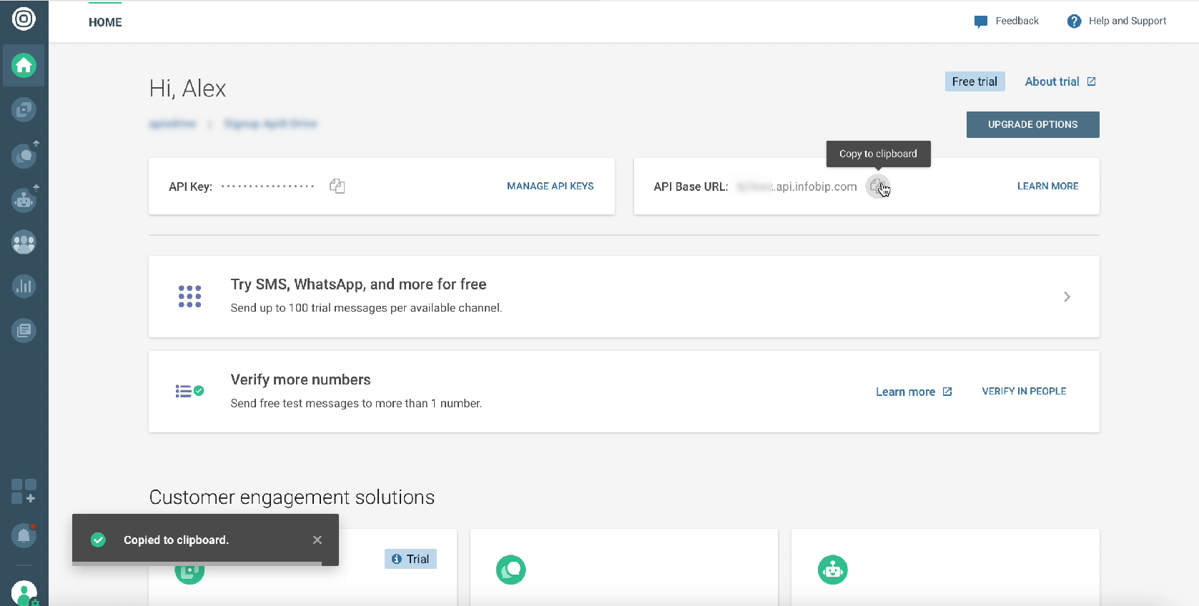Screen dimensions: 1199x606
Task: Click the Feedback link
Action: (1006, 21)
